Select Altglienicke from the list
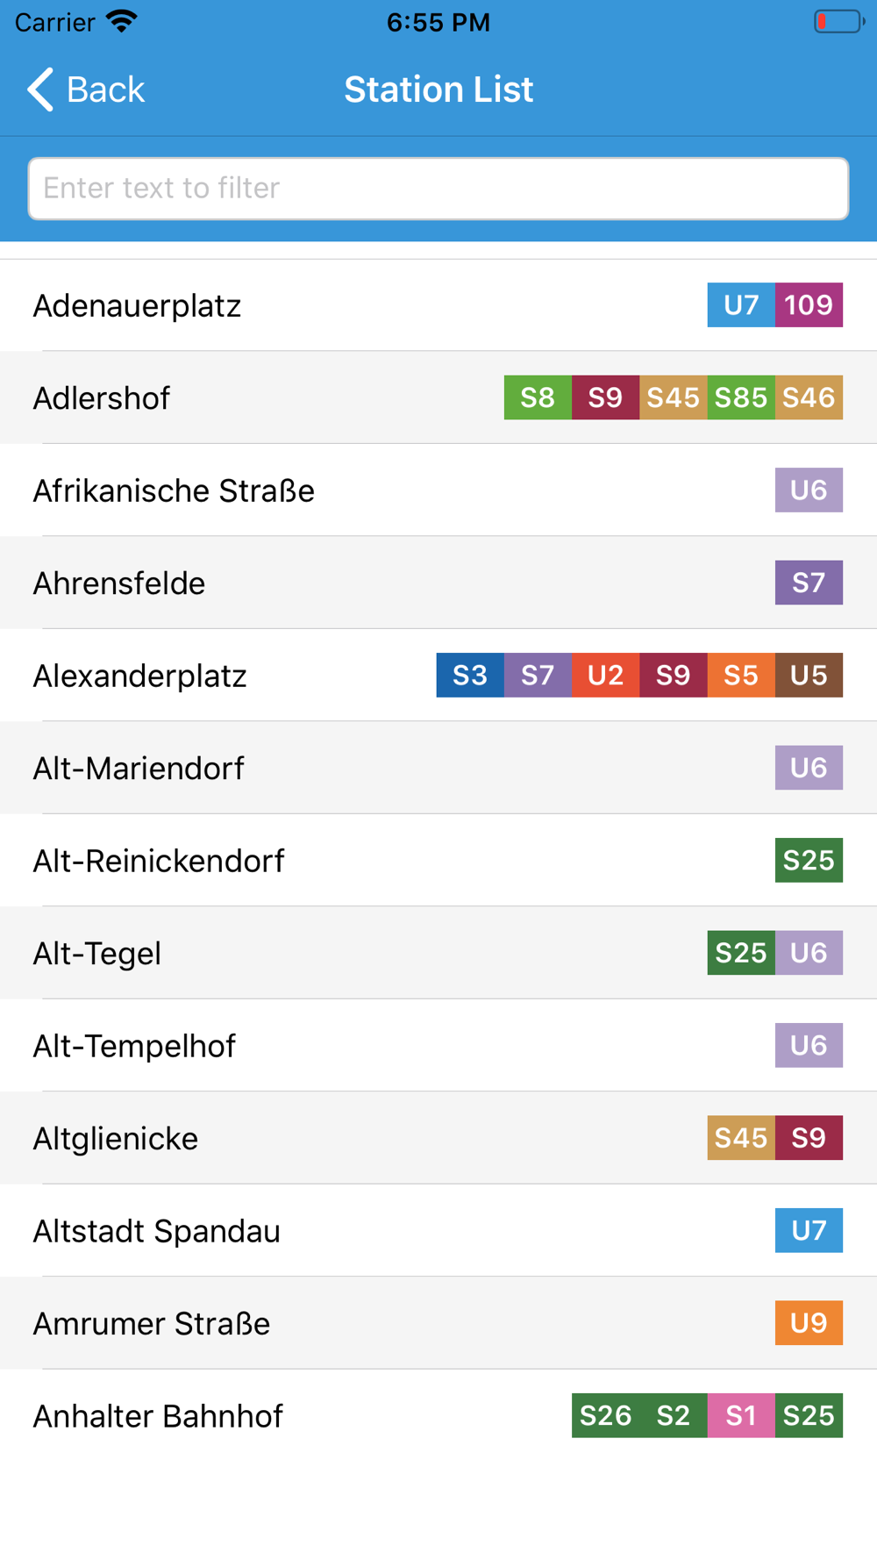Screen dimensions: 877x1560 pos(438,1138)
